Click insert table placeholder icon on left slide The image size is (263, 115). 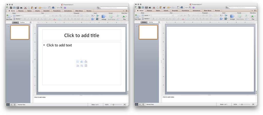pos(78,61)
